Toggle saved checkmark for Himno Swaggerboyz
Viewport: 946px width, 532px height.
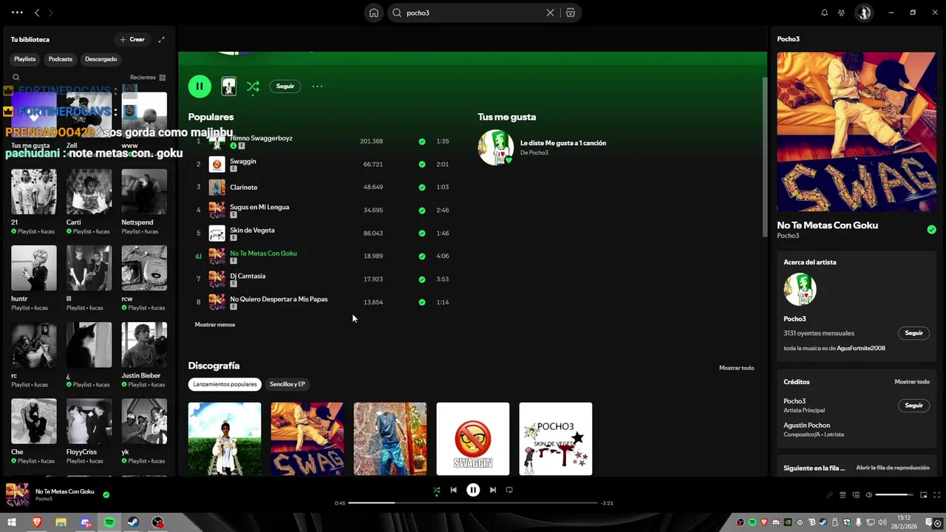click(422, 141)
